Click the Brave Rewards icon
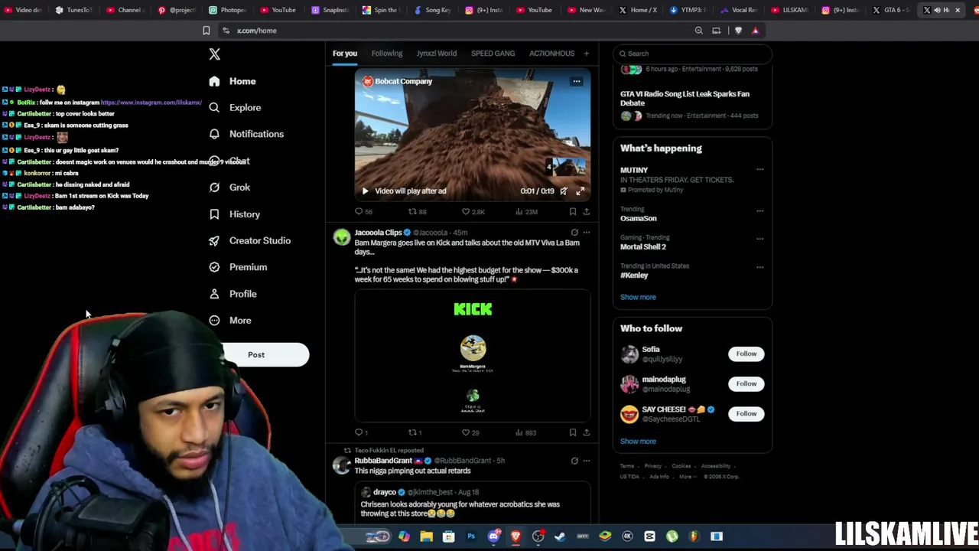 coord(756,31)
